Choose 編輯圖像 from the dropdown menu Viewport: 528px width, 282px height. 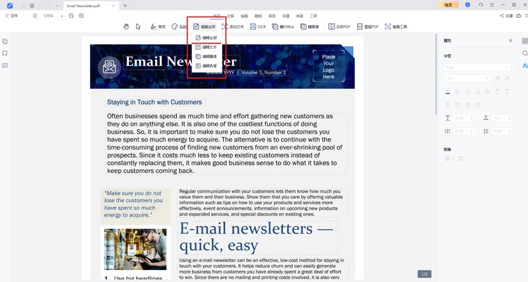point(208,57)
